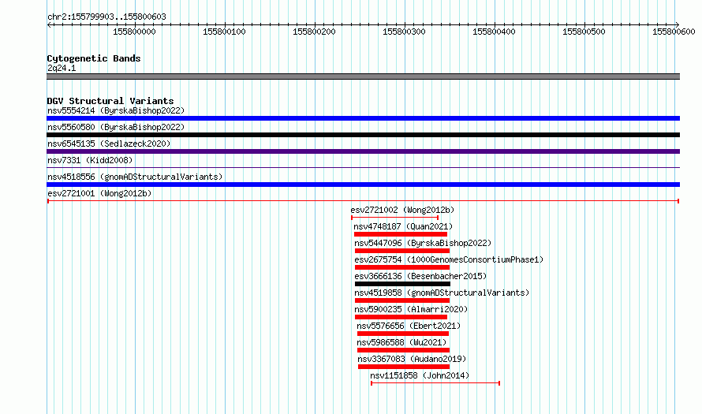
Task: Open esv3666136 (Besenbacher2015) variant label
Action: pyautogui.click(x=420, y=276)
